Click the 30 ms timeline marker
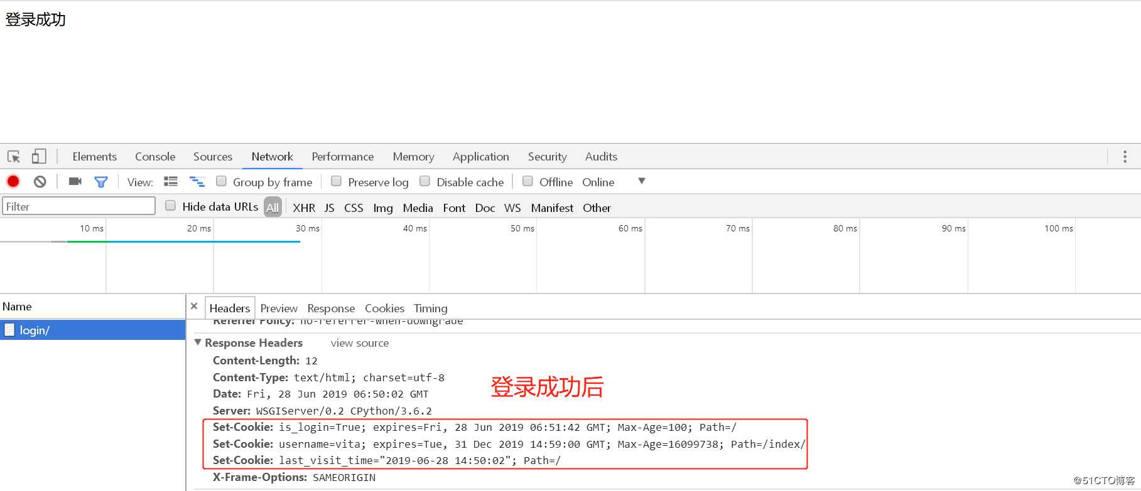This screenshot has width=1141, height=491. point(308,228)
